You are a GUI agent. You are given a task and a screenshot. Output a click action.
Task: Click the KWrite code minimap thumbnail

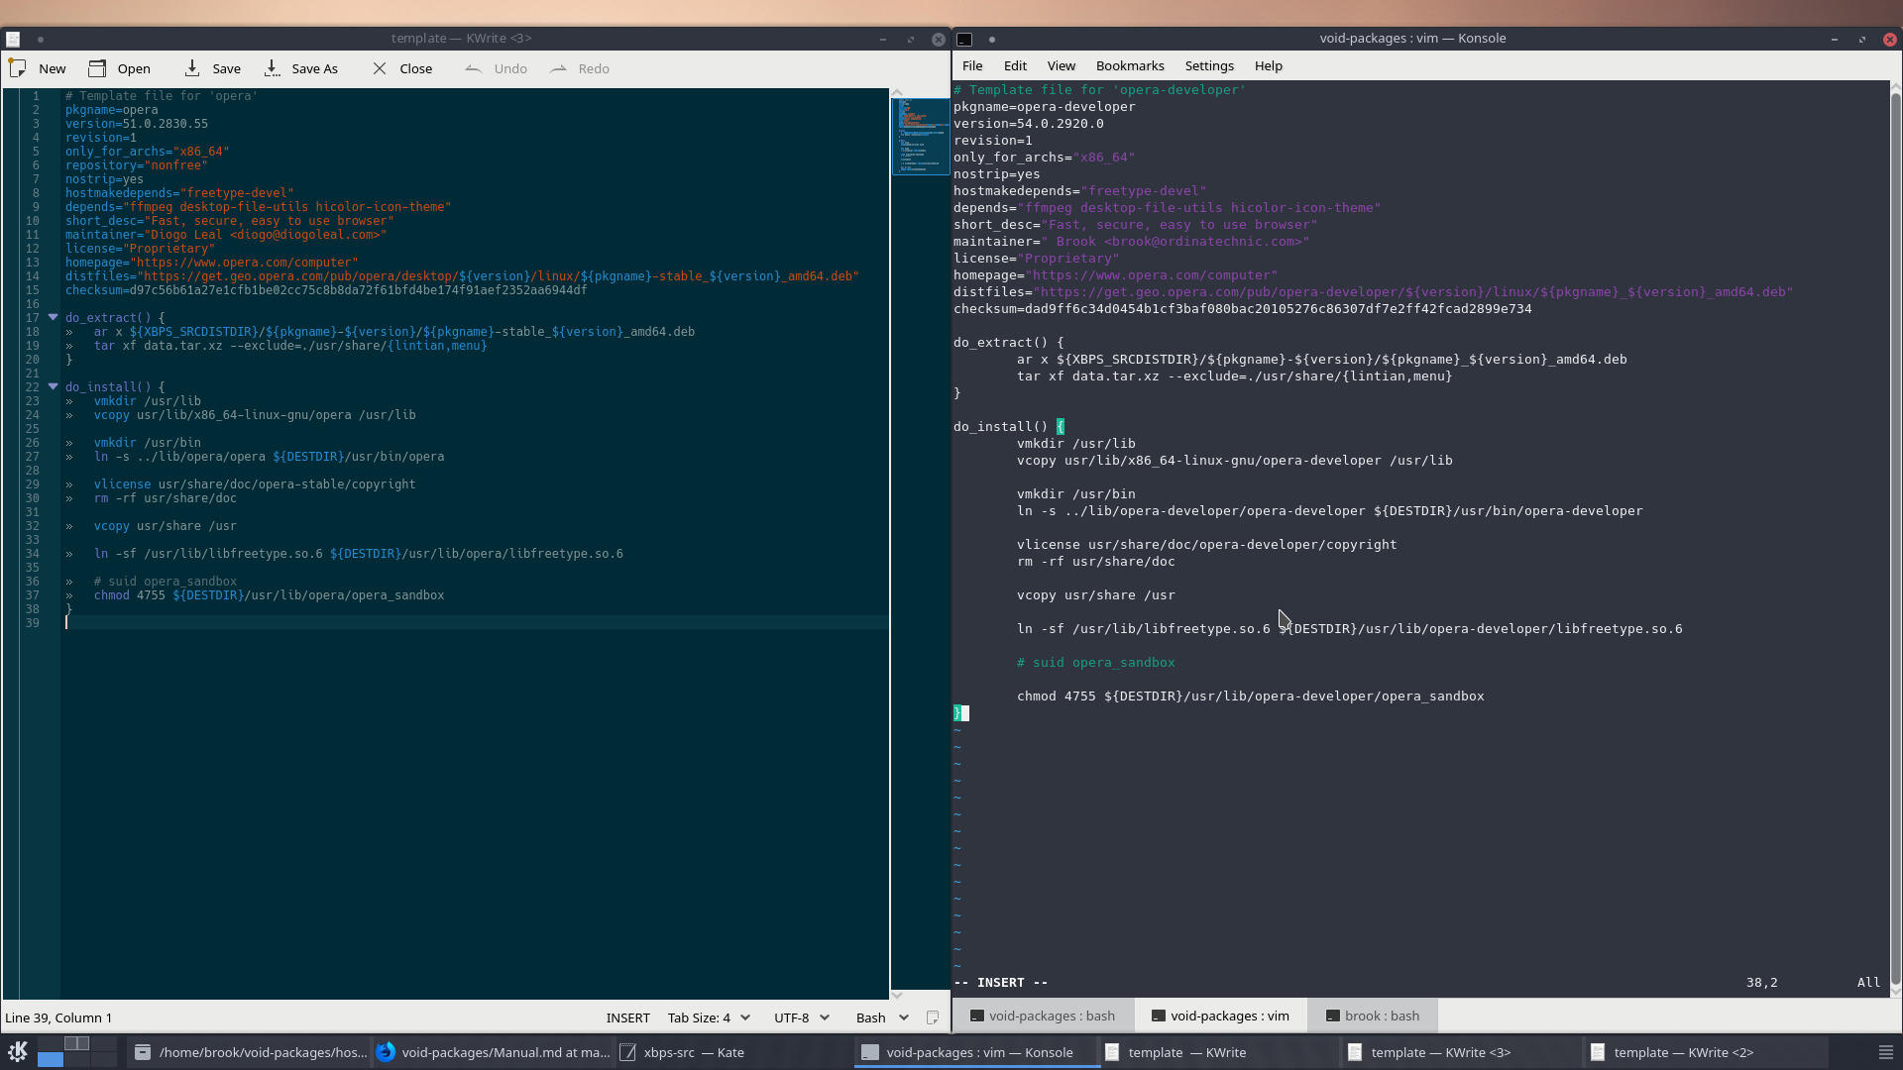(x=921, y=136)
